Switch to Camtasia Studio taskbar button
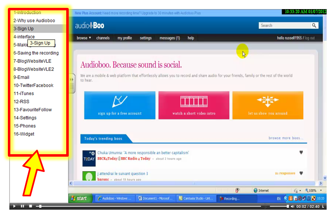This screenshot has height=210, width=327. [x=196, y=198]
